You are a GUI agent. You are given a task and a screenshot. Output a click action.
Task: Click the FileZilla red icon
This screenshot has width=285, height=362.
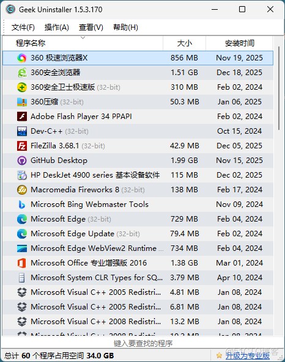click(x=22, y=146)
